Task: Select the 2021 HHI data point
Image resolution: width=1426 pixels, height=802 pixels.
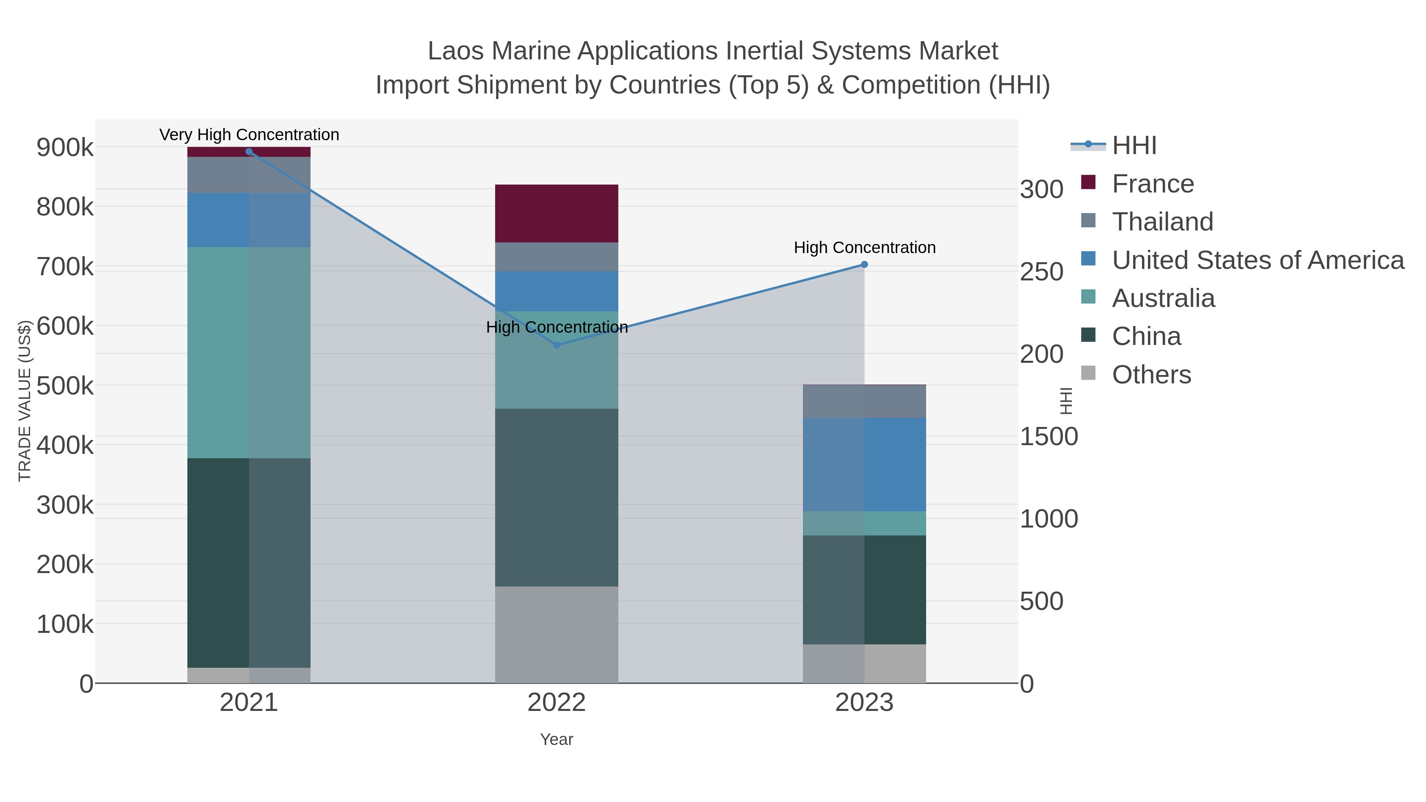Action: tap(248, 152)
